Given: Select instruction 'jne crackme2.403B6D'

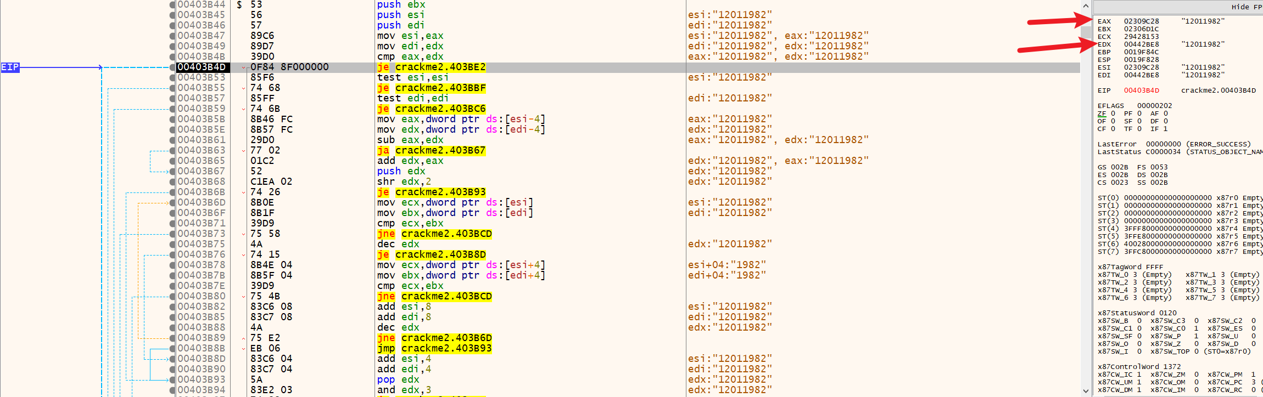Looking at the screenshot, I should (434, 338).
